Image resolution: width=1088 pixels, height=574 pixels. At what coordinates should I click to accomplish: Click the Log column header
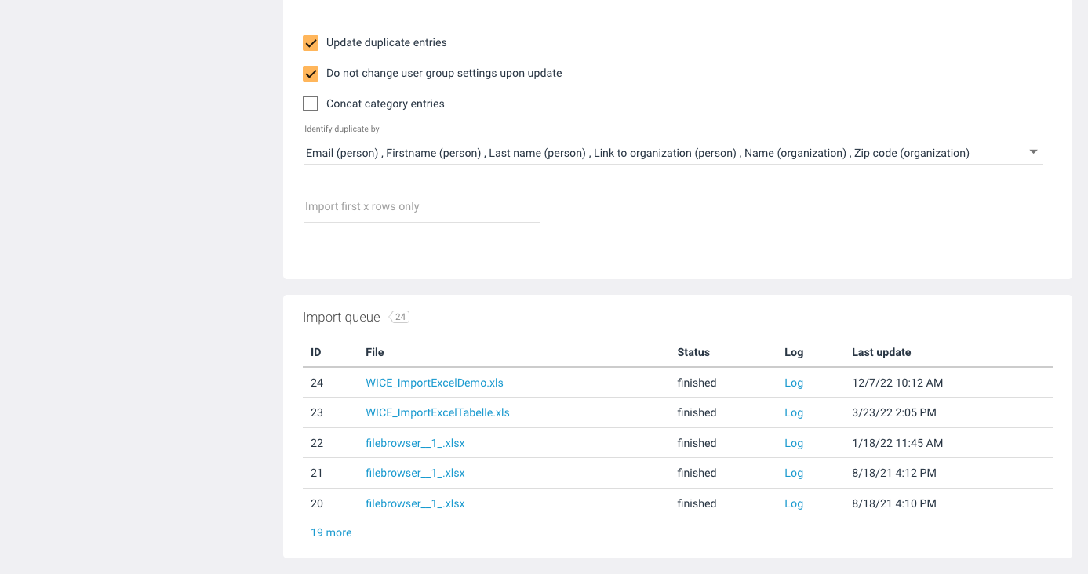[794, 352]
